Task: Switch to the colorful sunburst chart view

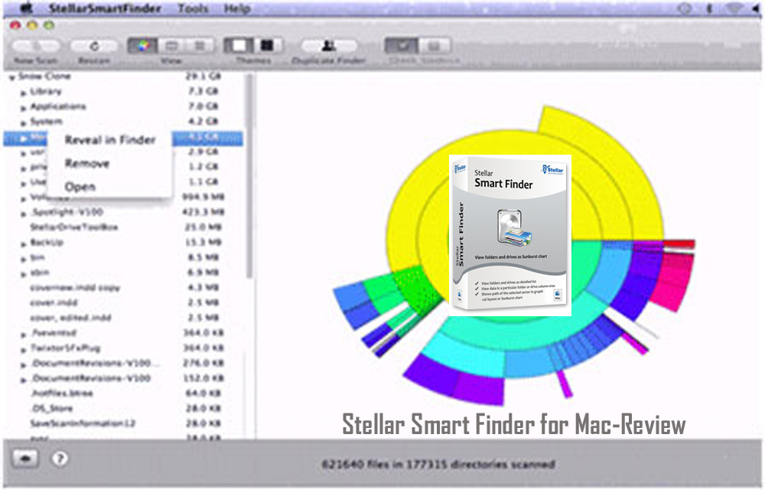Action: pos(142,46)
